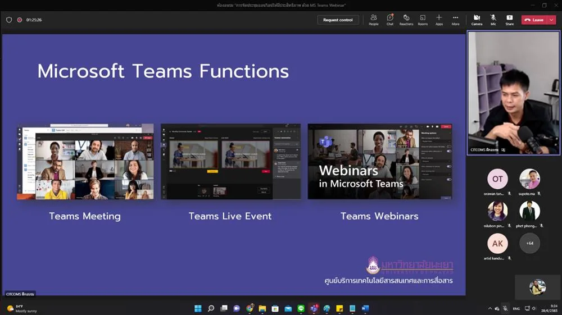The image size is (562, 315).
Task: Open Microsoft Word from taskbar
Action: pos(365,308)
